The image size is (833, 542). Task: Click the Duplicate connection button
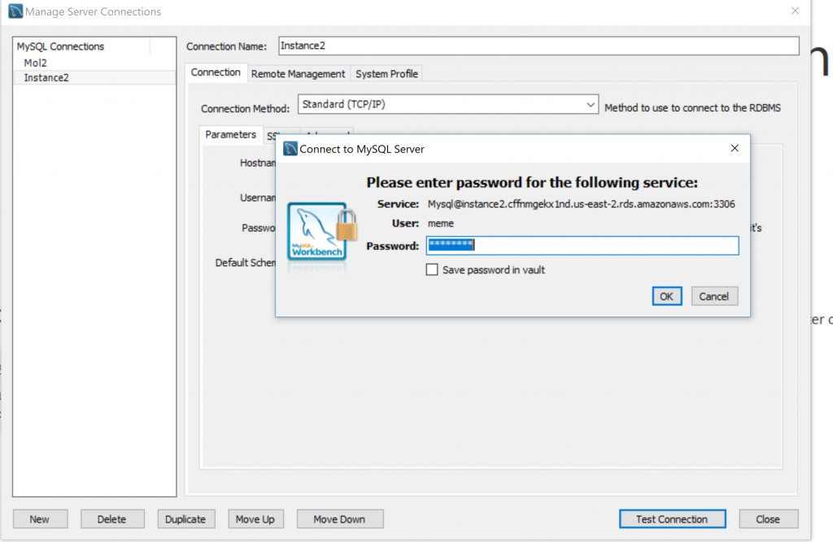coord(186,519)
